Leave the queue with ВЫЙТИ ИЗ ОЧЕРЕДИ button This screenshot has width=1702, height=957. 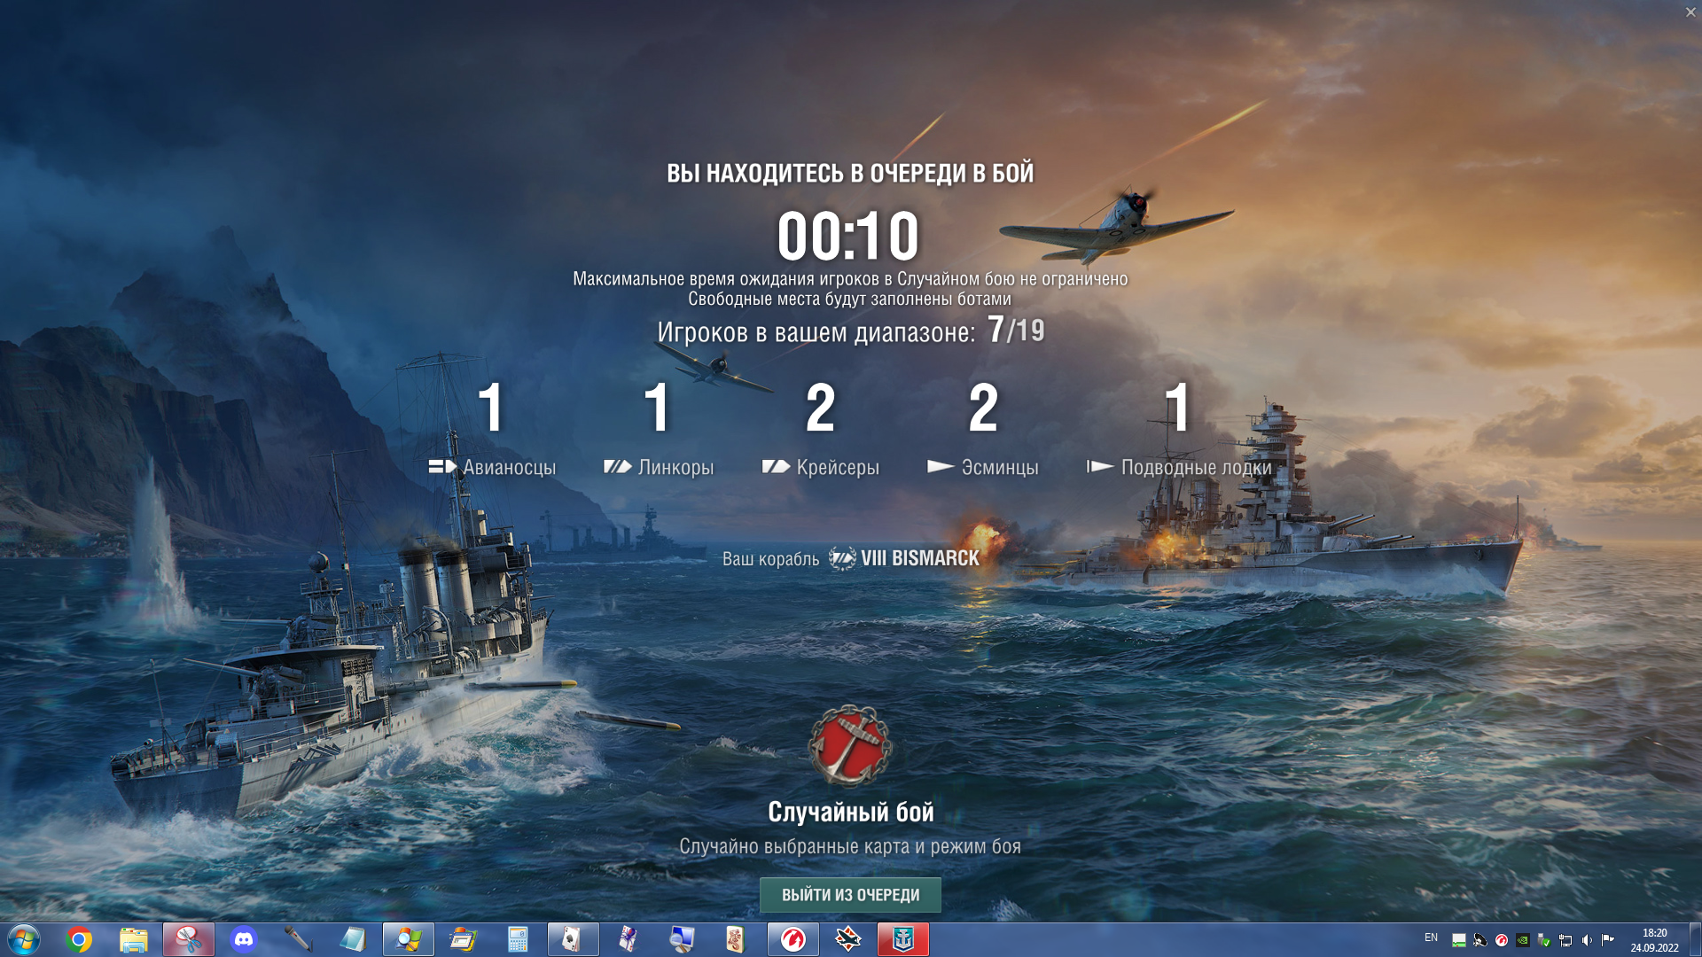(850, 895)
